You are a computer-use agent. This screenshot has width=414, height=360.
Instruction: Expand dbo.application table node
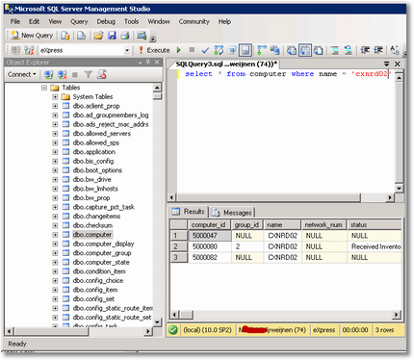pyautogui.click(x=55, y=152)
